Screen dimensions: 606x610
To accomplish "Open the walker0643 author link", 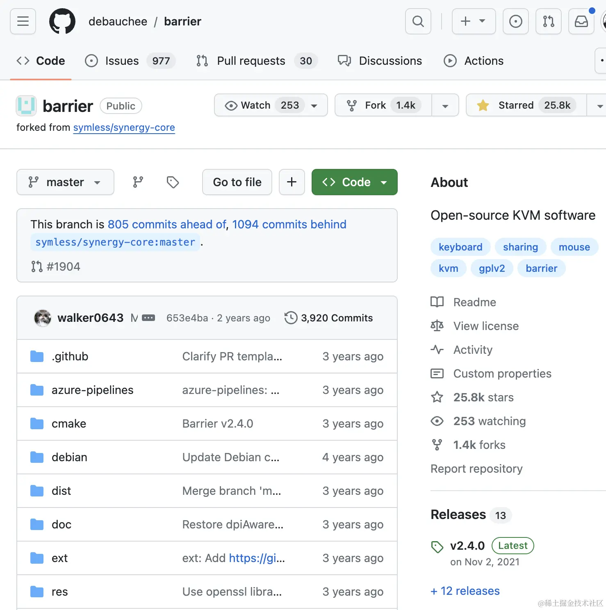I will tap(90, 318).
